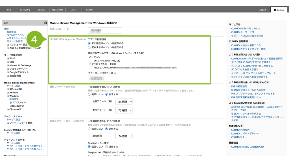
Task: Select 表示する for device alert display
Action: coord(106,95)
